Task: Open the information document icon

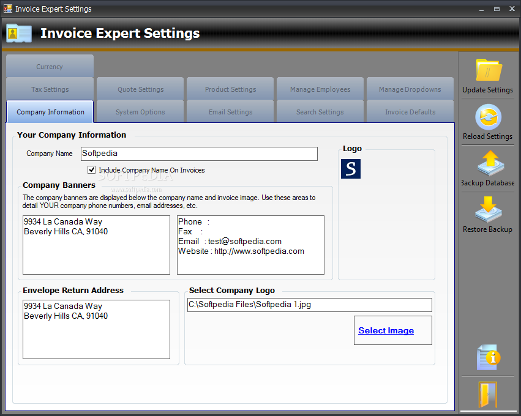Action: (x=488, y=357)
